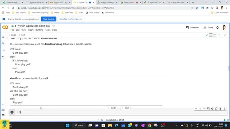Viewport: 230px width, 129px height.
Task: Open Other bookmarks folder
Action: (x=220, y=13)
